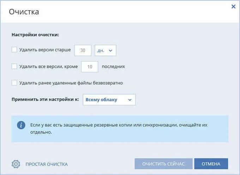Viewport: 240px width, 175px height.
Task: Click the ОЧИСТИТЬ СЕЙЧАС button
Action: pos(163,164)
